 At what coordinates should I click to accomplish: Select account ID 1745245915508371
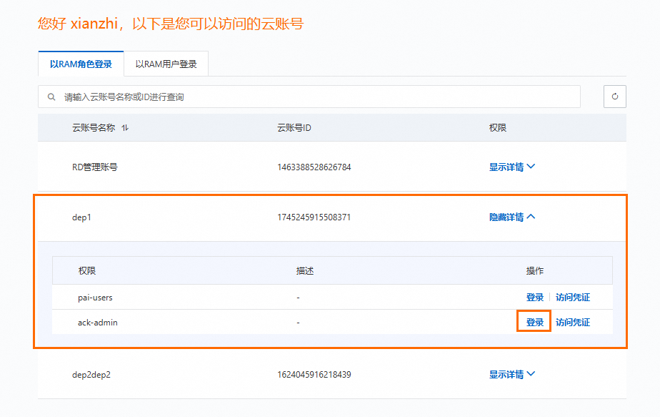click(314, 217)
